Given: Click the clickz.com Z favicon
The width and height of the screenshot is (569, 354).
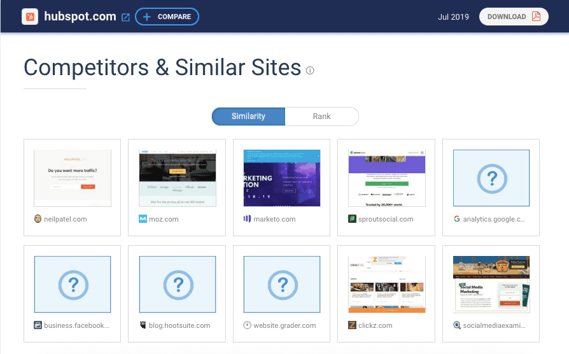Looking at the screenshot, I should pyautogui.click(x=352, y=325).
